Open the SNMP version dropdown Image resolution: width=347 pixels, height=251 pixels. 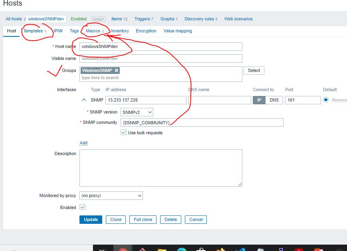coord(137,112)
